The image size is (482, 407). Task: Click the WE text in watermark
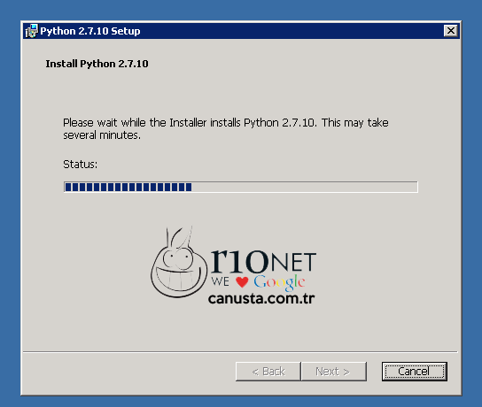coord(220,281)
